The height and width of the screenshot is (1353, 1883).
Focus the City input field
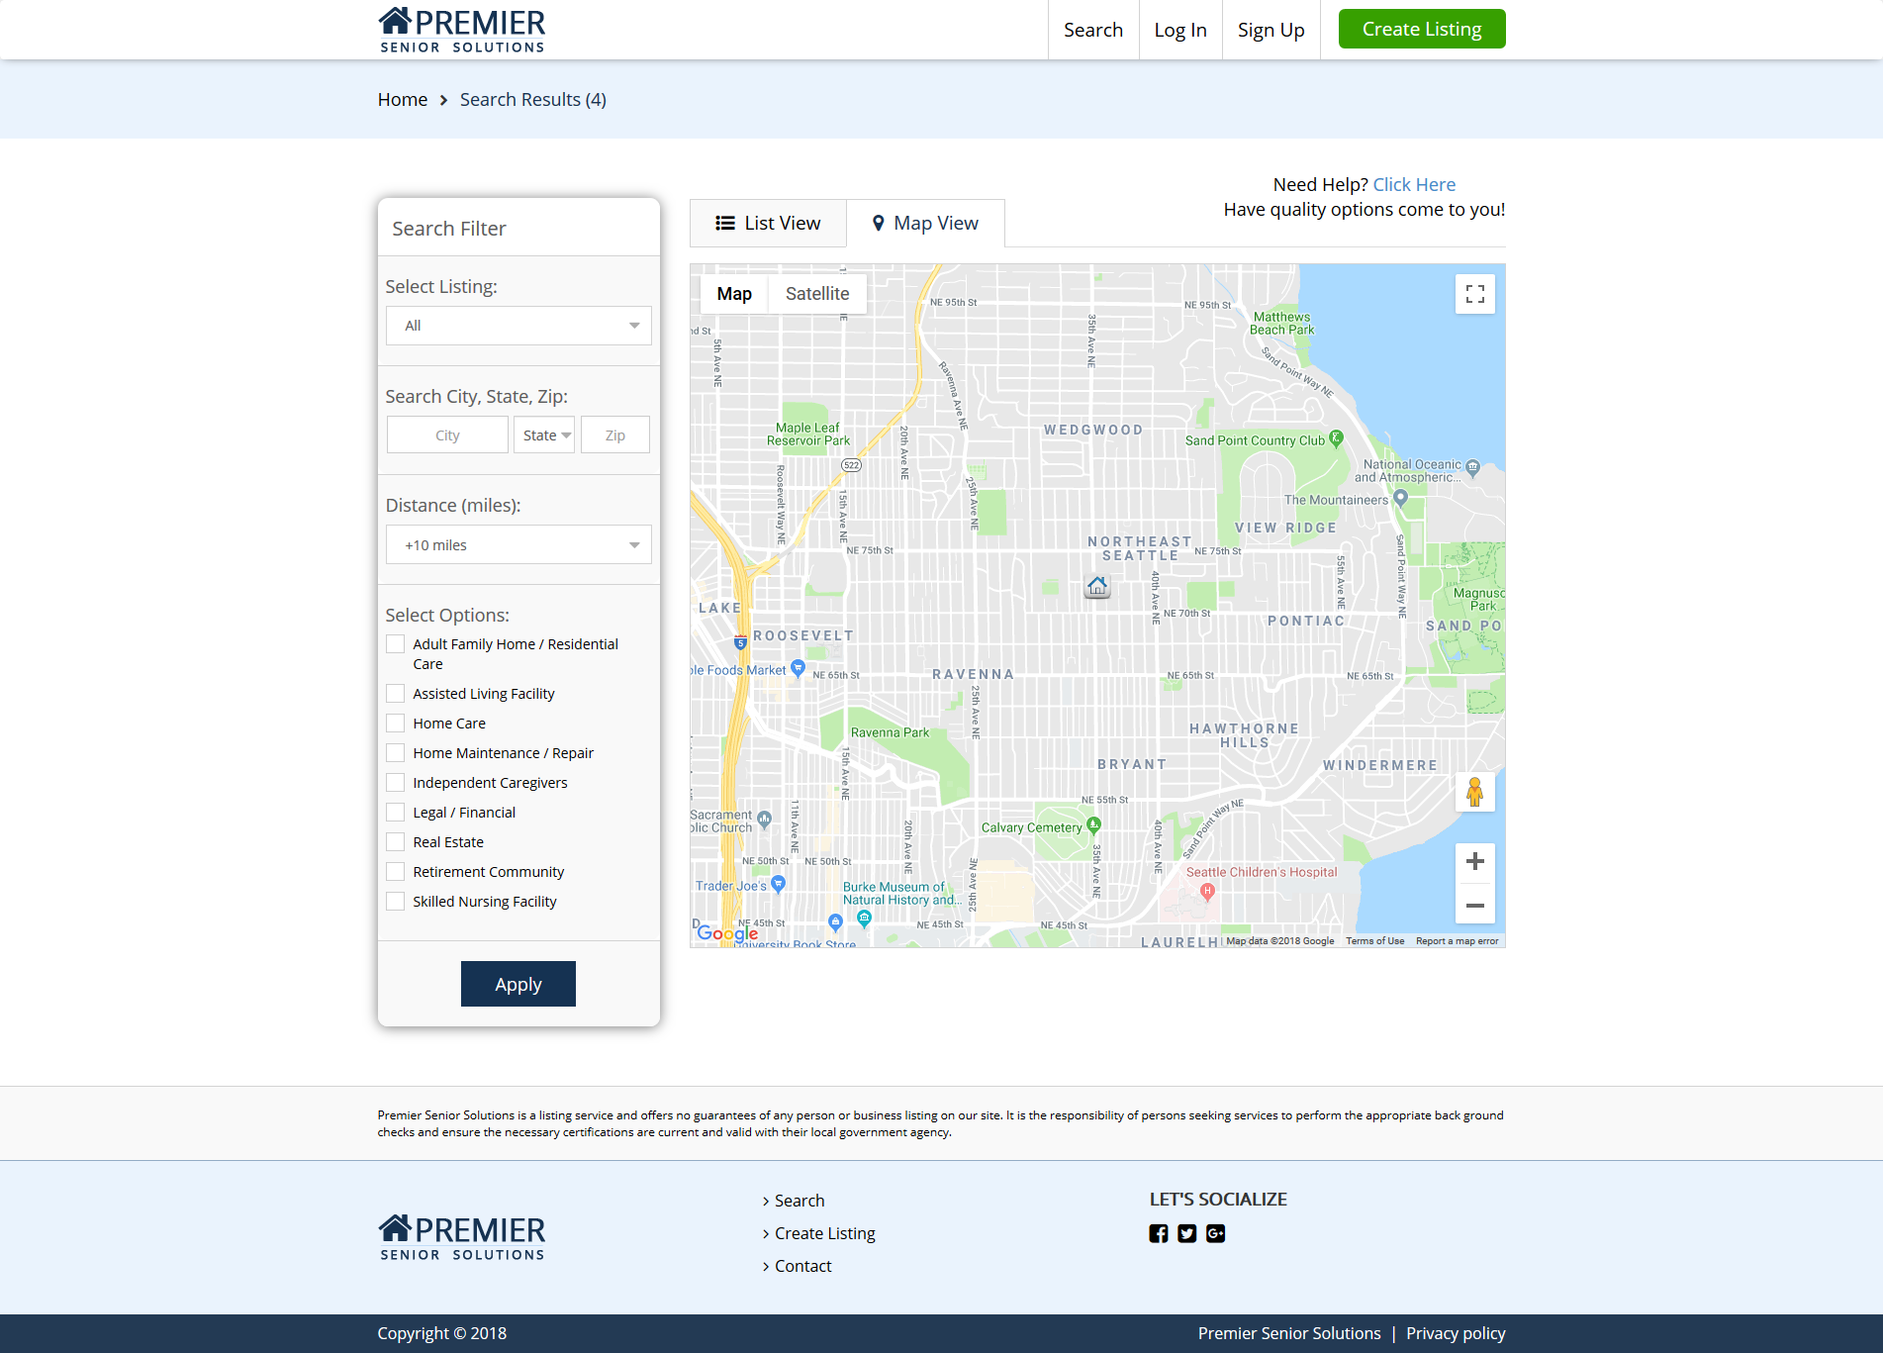(x=447, y=435)
